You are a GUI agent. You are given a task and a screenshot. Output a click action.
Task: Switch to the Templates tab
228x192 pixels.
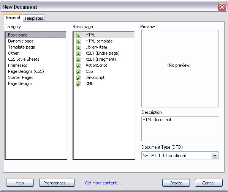tap(34, 18)
